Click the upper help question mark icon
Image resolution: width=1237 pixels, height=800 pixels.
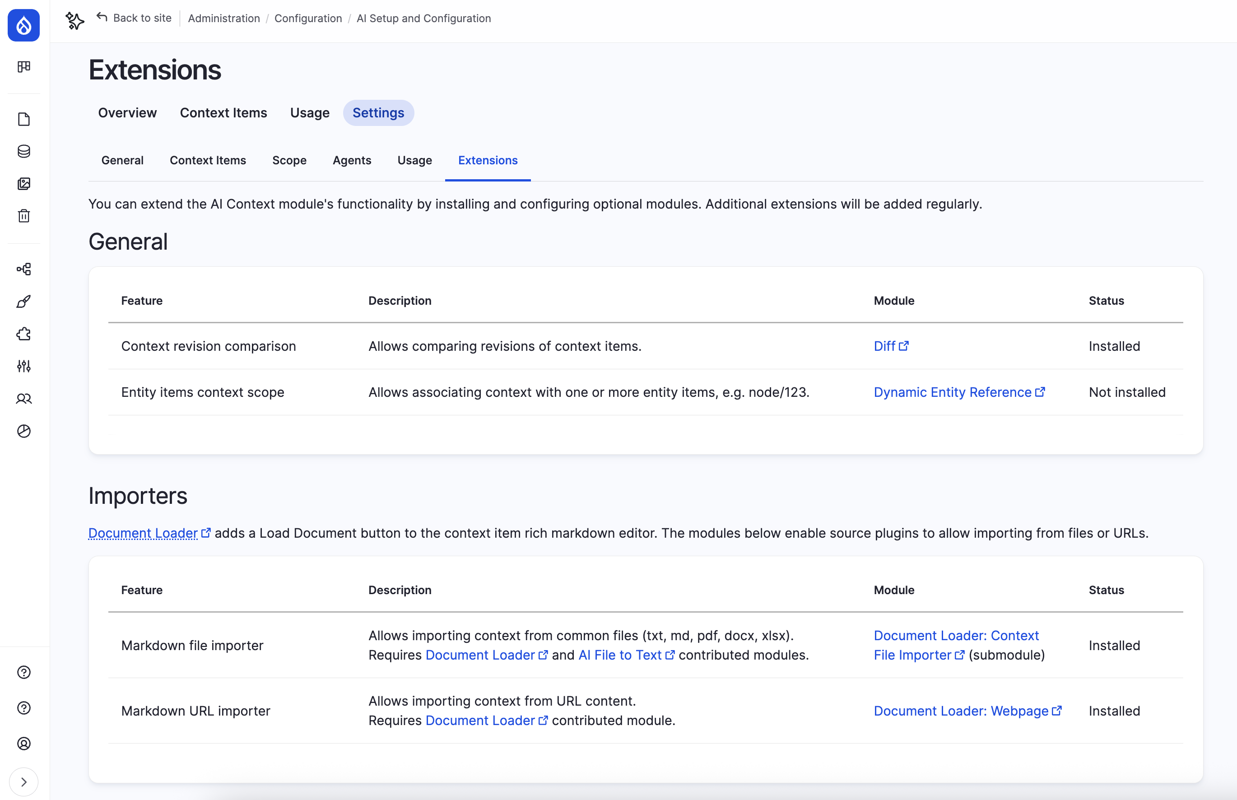24,672
